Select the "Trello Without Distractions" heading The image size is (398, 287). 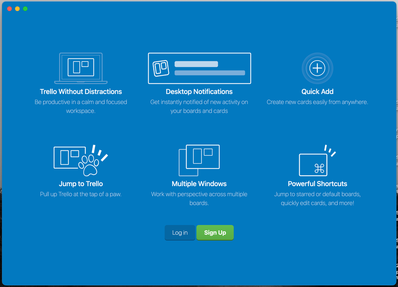tap(81, 92)
